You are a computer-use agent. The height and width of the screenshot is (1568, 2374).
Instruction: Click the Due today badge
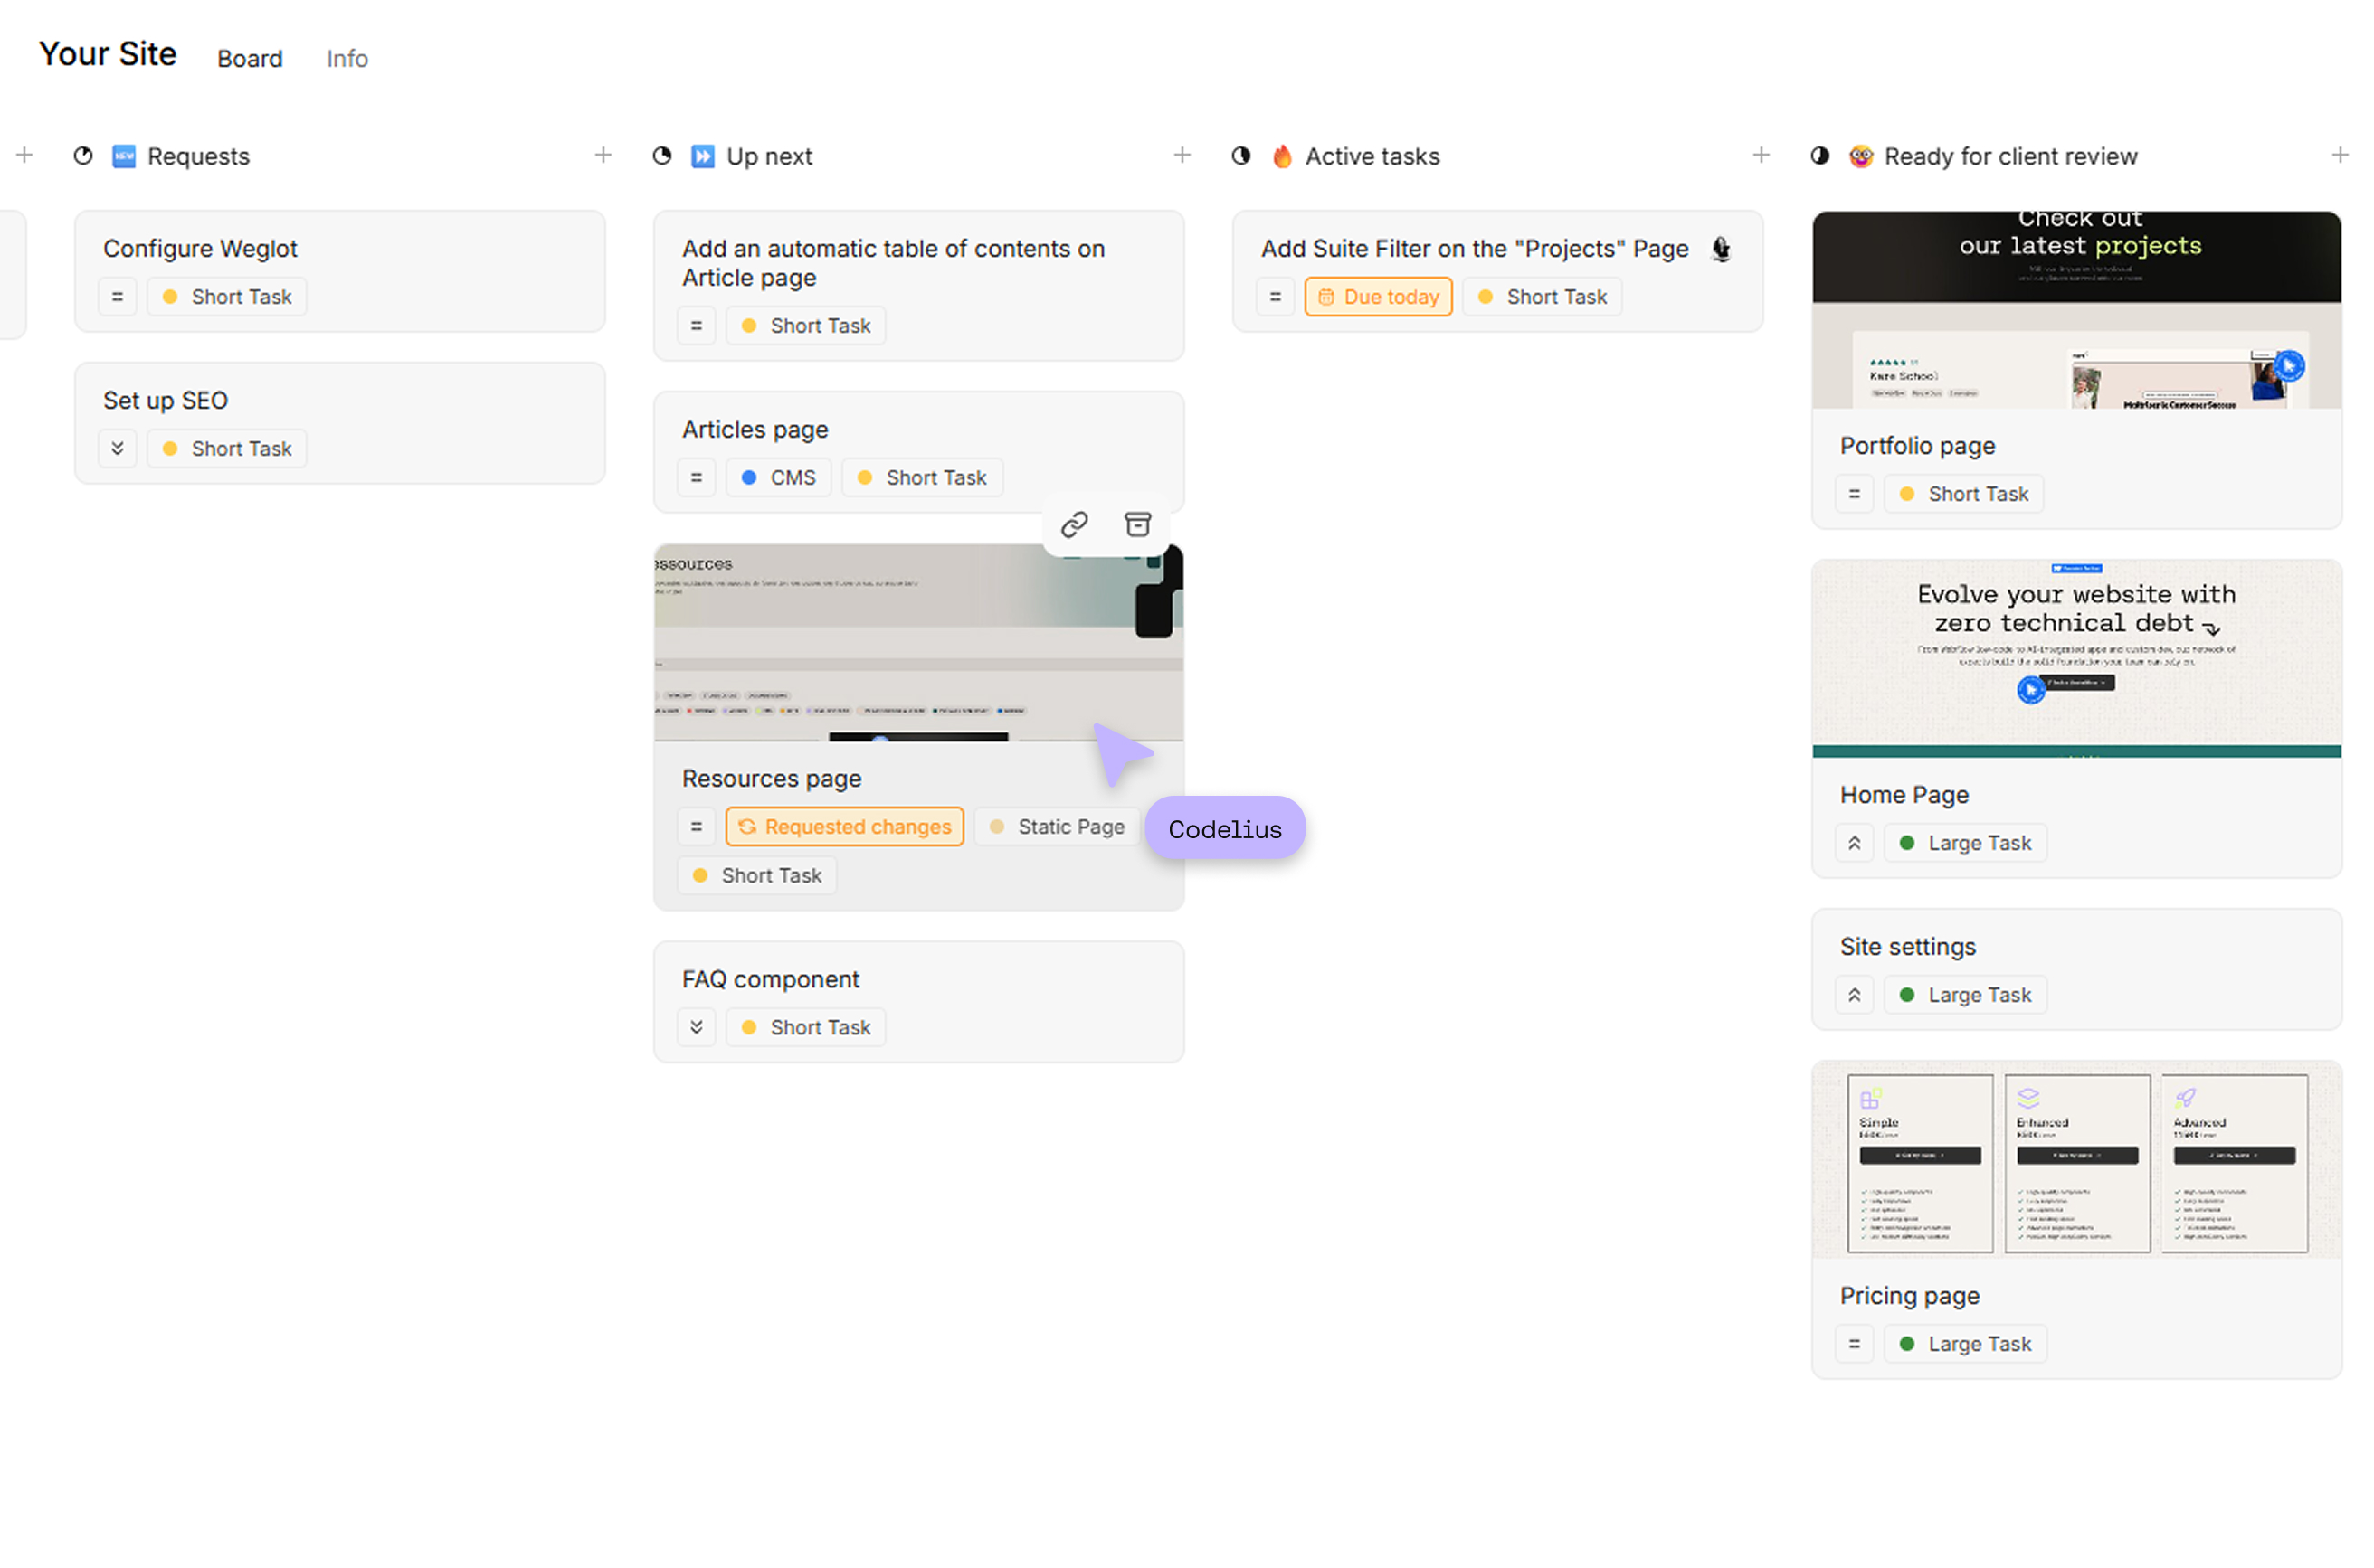[1378, 297]
